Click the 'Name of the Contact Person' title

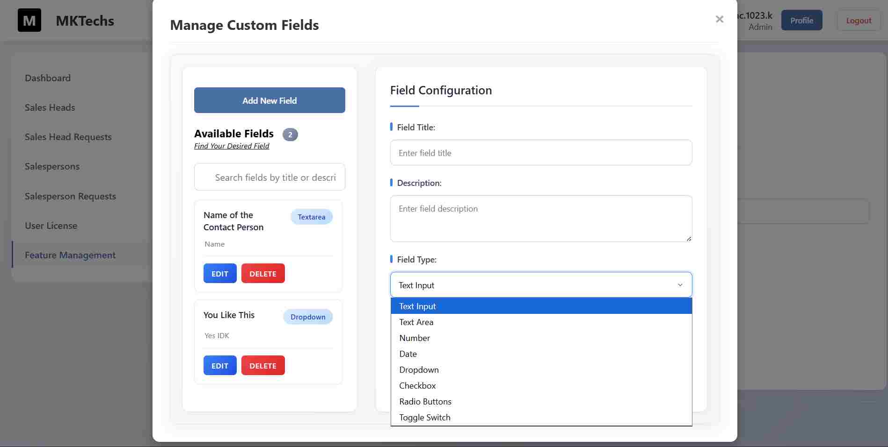click(x=233, y=221)
